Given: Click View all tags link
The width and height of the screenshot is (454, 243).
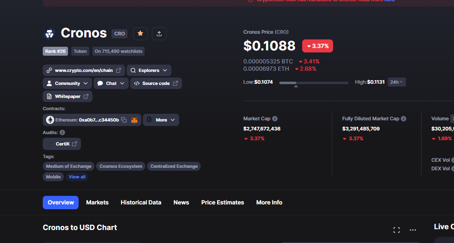Looking at the screenshot, I should click(77, 177).
